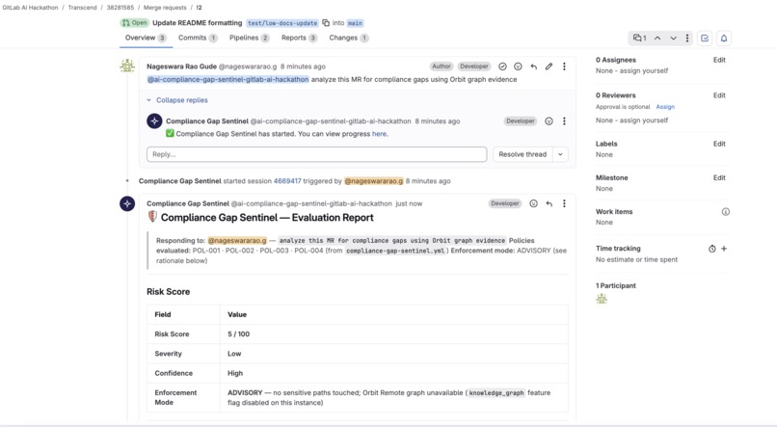Edit Milestone in sidebar
This screenshot has height=427, width=777.
[x=719, y=177]
